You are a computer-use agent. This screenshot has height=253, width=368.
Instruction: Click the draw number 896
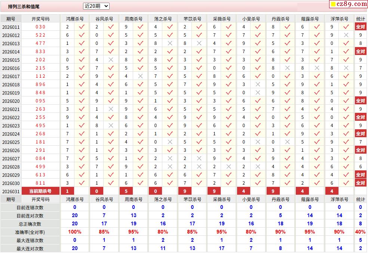pyautogui.click(x=40, y=84)
